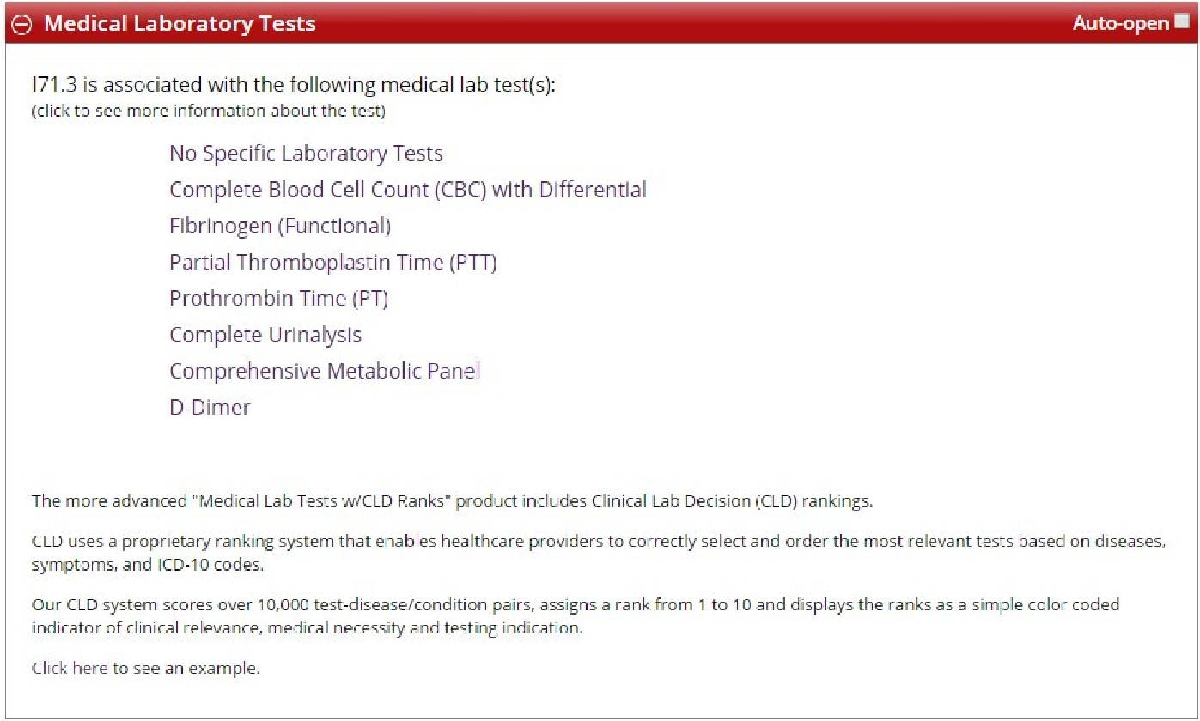The width and height of the screenshot is (1200, 721).
Task: Click the Medical Laboratory Tests header title
Action: [180, 24]
